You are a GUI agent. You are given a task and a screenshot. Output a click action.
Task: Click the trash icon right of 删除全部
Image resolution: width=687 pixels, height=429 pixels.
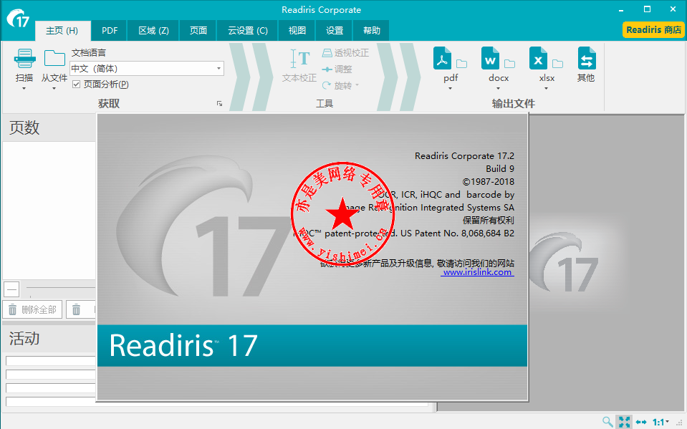[x=76, y=310]
